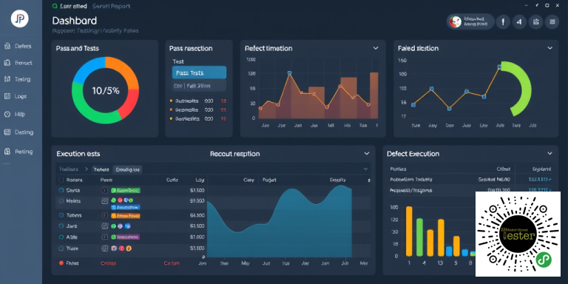Image resolution: width=568 pixels, height=284 pixels.
Task: Tick the header checkbox beside 'Roeers'
Action: [61, 180]
